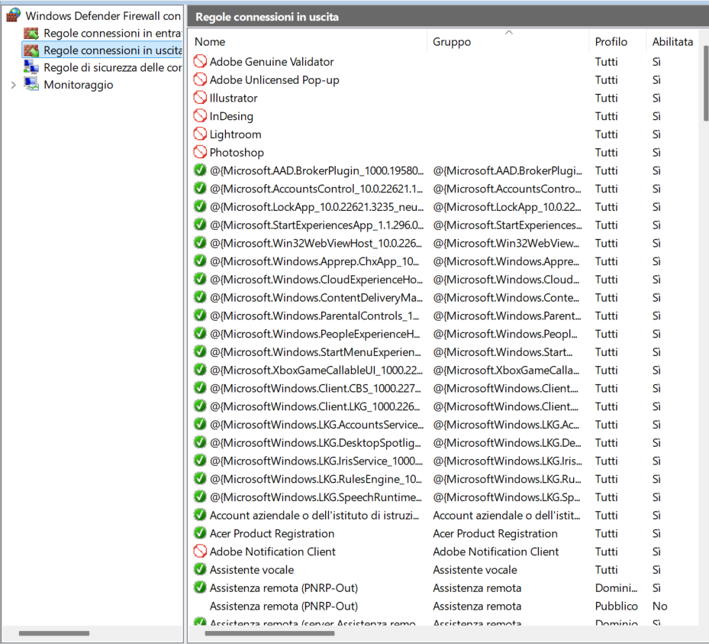Select the MicrosoftWindows.Client.LKG rule name
The width and height of the screenshot is (709, 644).
tap(314, 406)
